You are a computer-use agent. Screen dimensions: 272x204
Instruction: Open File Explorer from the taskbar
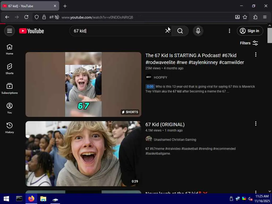point(43,199)
